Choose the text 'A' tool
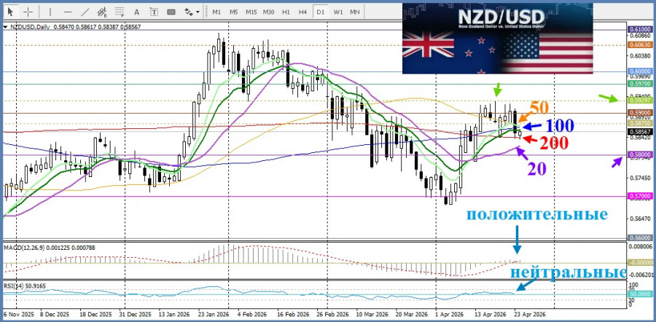656x322 pixels. pos(137,12)
